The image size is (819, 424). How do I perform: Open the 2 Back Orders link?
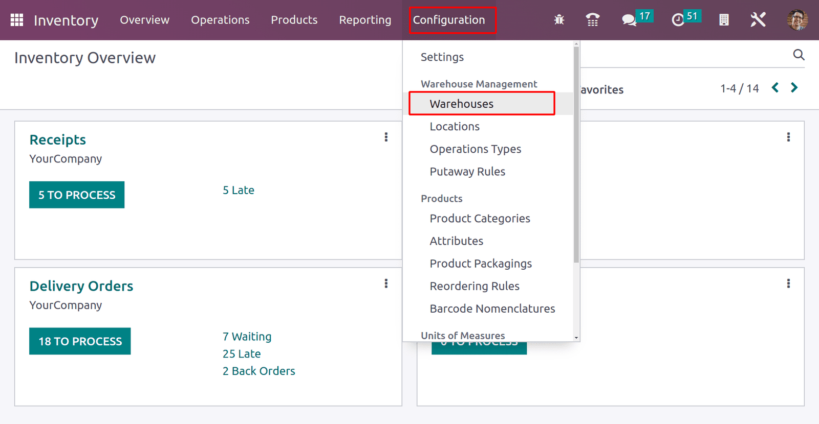(259, 371)
